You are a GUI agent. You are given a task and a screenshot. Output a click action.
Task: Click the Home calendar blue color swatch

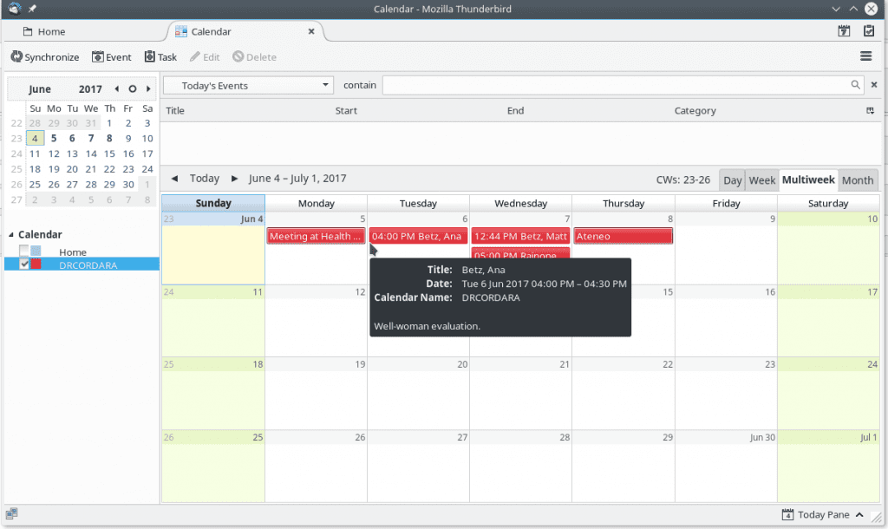point(36,251)
